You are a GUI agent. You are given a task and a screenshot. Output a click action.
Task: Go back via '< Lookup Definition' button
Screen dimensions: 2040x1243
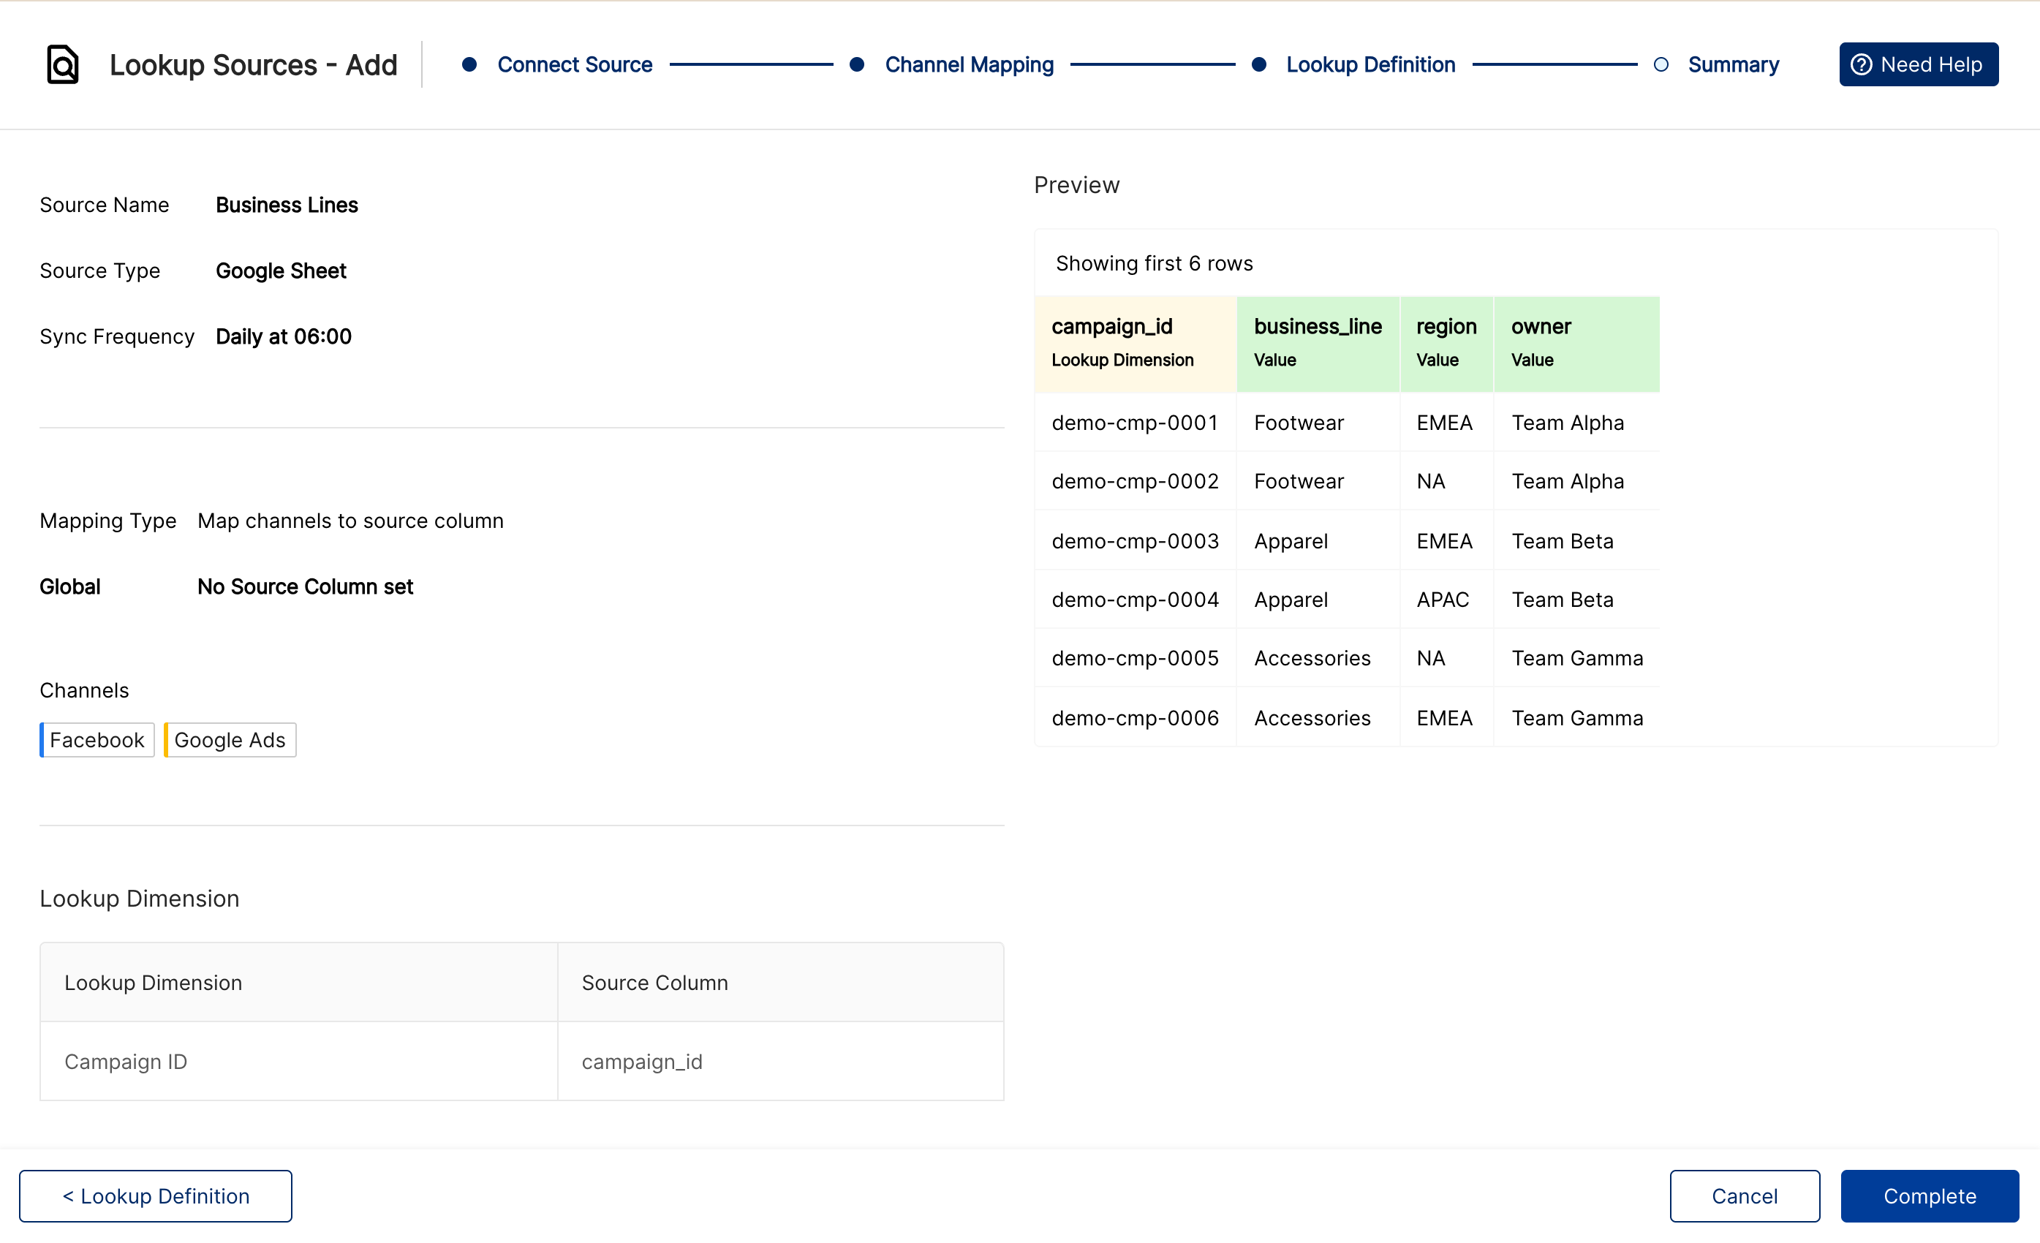[x=156, y=1195]
